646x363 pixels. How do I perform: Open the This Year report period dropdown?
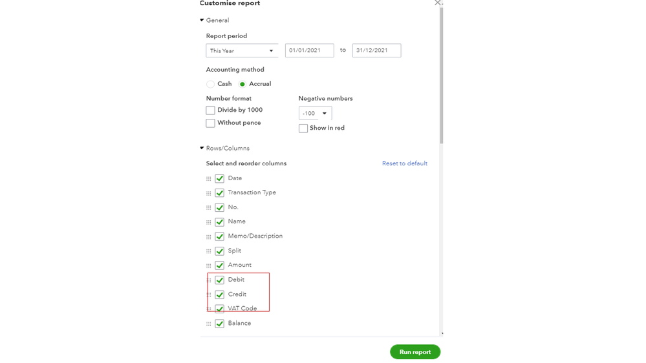pyautogui.click(x=242, y=51)
